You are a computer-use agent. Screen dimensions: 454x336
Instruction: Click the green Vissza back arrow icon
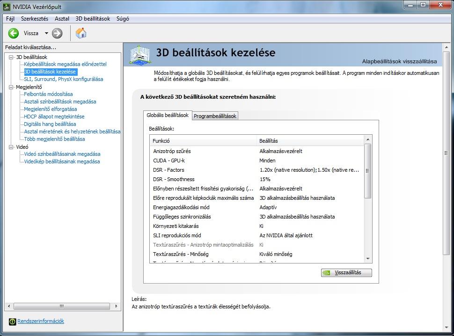13,33
